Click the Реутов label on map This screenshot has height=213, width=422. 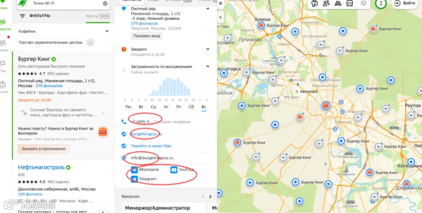413,105
